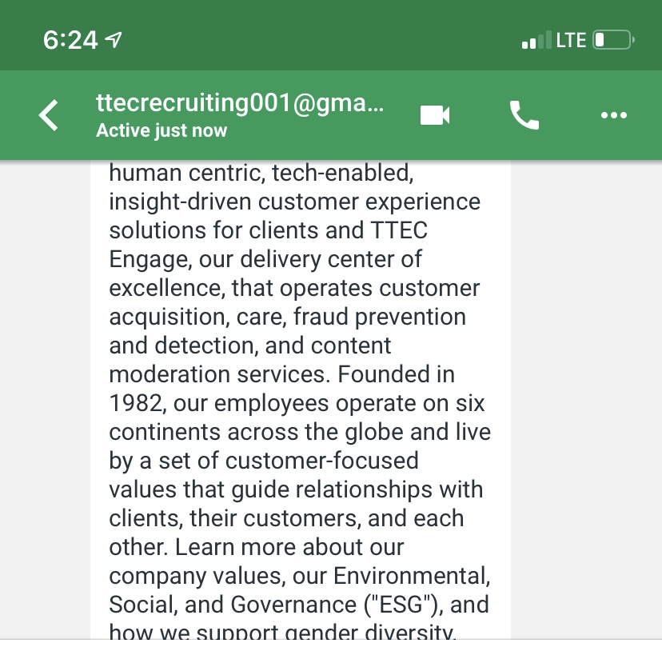Image resolution: width=662 pixels, height=647 pixels.
Task: Tap the 6:24 clock in the status bar
Action: tap(70, 41)
